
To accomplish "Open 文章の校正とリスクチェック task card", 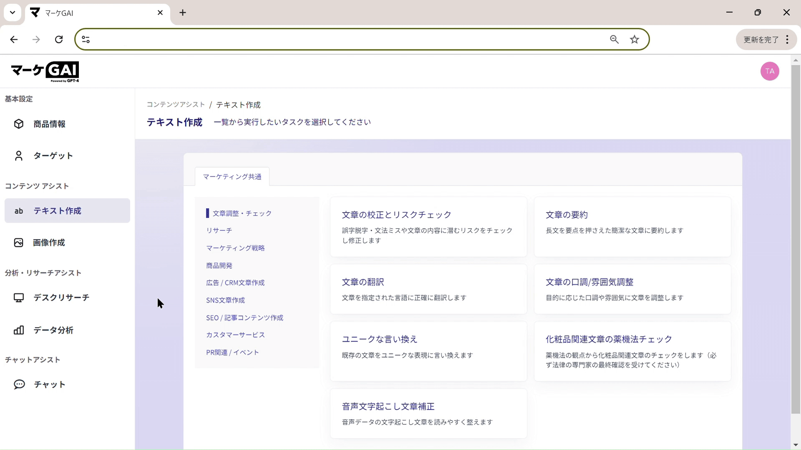I will coord(428,227).
